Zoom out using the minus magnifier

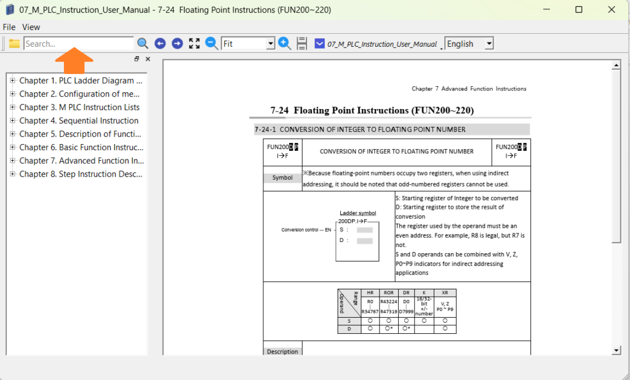pyautogui.click(x=212, y=43)
